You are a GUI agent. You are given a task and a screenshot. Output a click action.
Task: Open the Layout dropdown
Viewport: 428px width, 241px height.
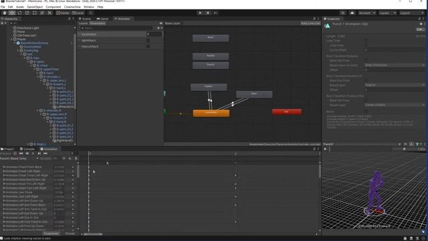[x=412, y=13]
